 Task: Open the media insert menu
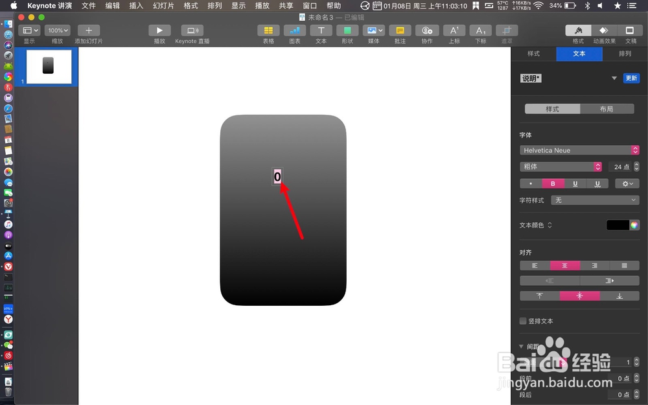pyautogui.click(x=374, y=30)
